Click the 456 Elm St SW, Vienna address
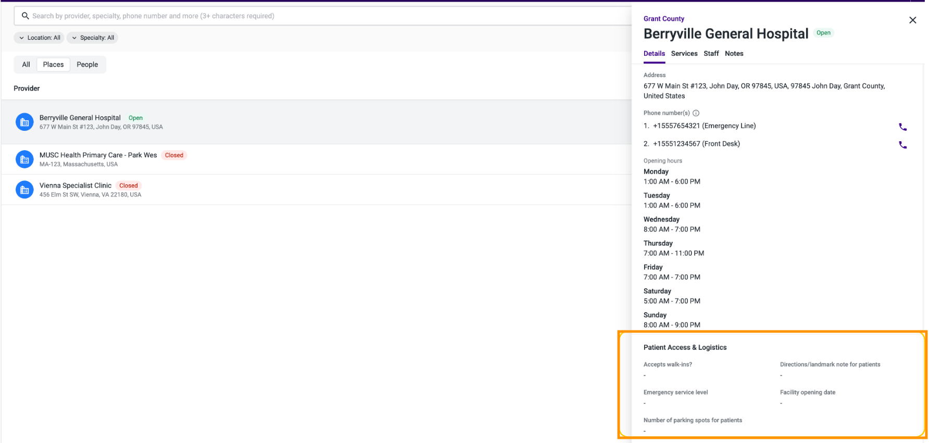The image size is (929, 443). tap(90, 195)
